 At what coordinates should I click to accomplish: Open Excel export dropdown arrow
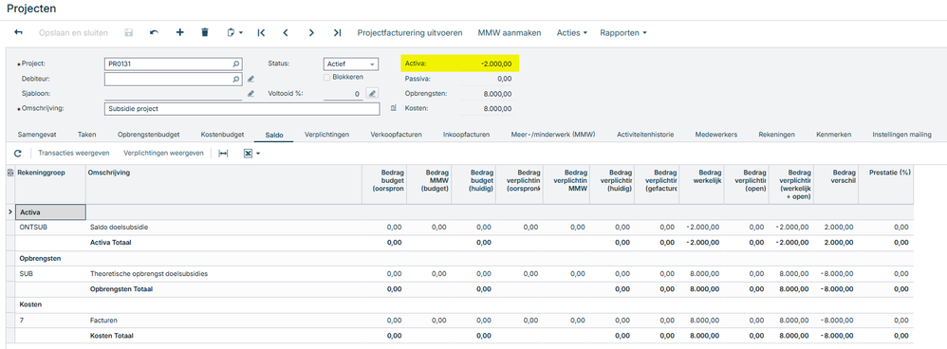tap(258, 154)
